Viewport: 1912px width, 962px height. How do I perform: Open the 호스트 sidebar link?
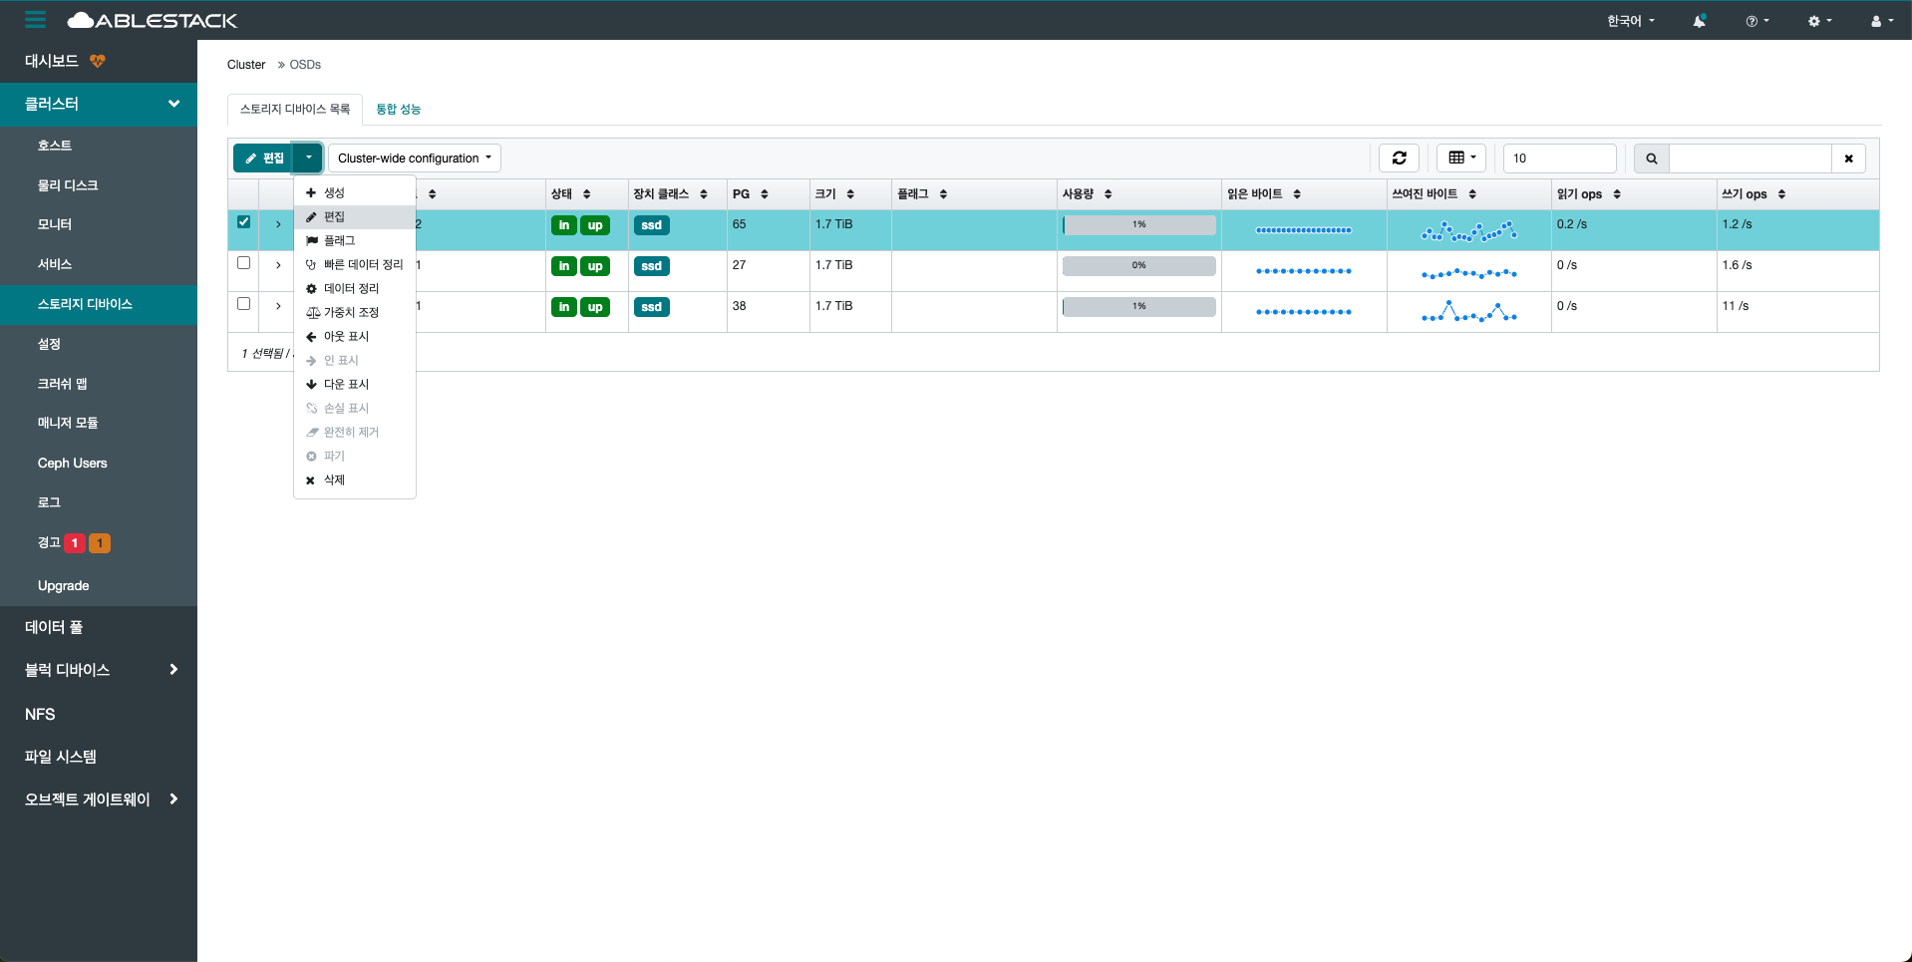[55, 146]
